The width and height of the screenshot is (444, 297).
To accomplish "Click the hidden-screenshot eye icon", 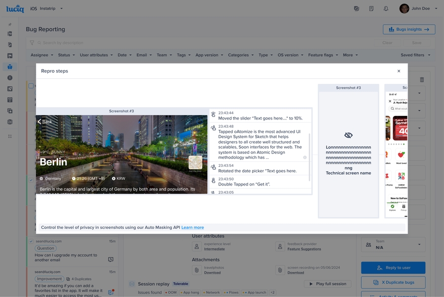I will pos(348,135).
